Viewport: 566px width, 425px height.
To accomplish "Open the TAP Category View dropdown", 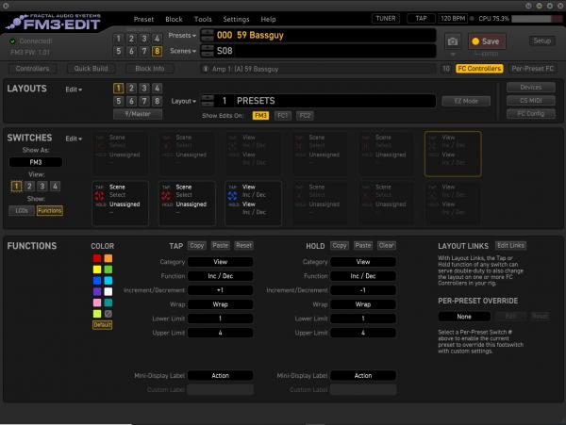I will pos(220,262).
